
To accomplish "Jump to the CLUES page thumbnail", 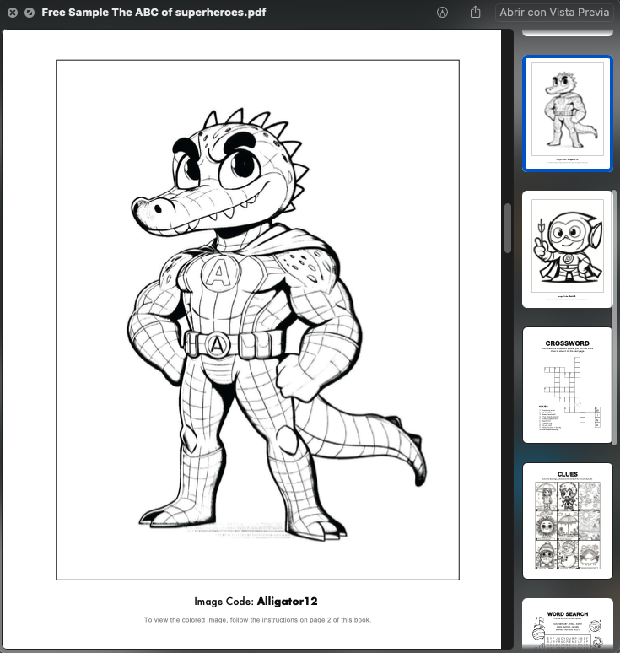I will click(x=567, y=521).
